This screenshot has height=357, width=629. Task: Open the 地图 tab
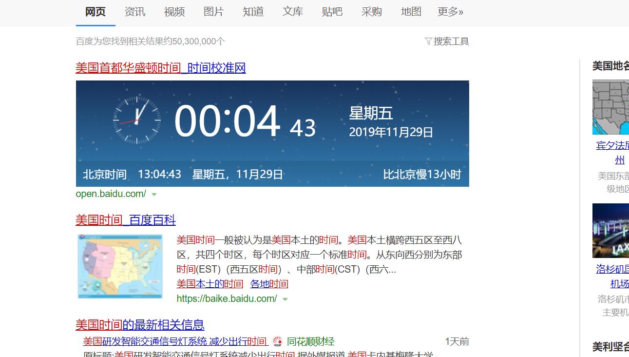click(x=411, y=12)
